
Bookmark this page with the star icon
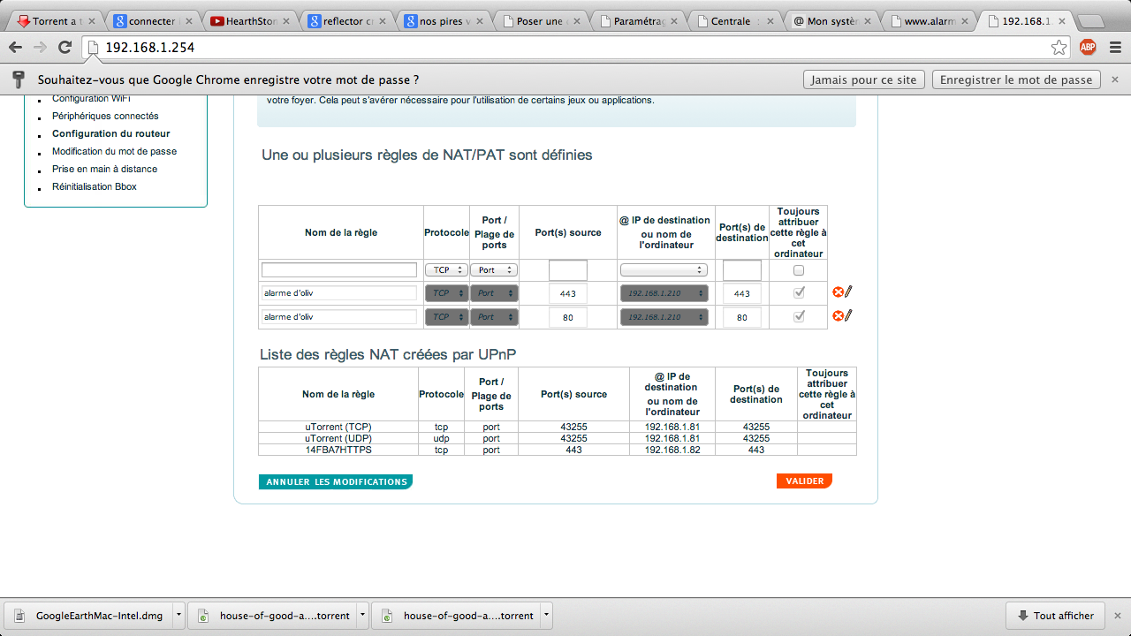tap(1059, 48)
